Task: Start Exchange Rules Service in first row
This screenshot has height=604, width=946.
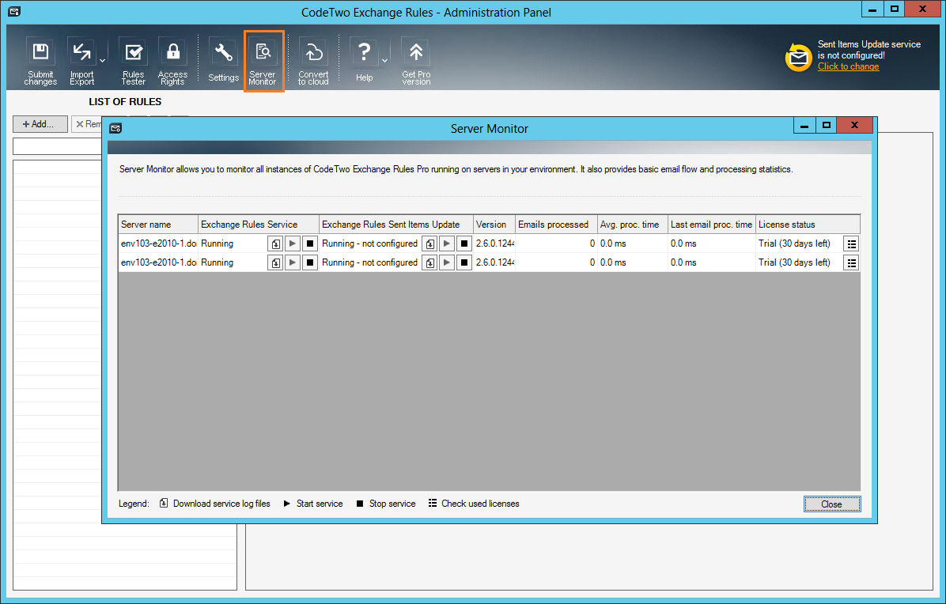Action: pos(293,243)
